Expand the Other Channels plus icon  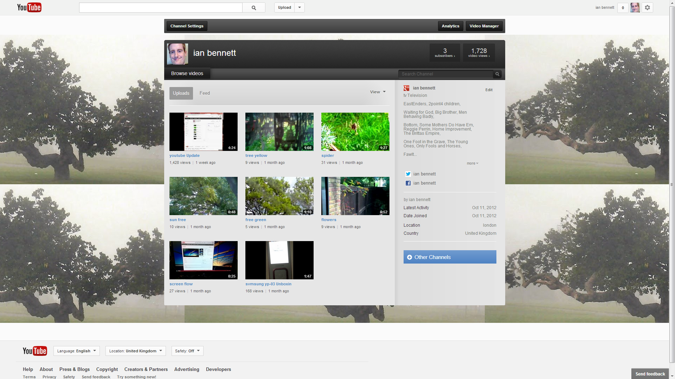pyautogui.click(x=409, y=257)
